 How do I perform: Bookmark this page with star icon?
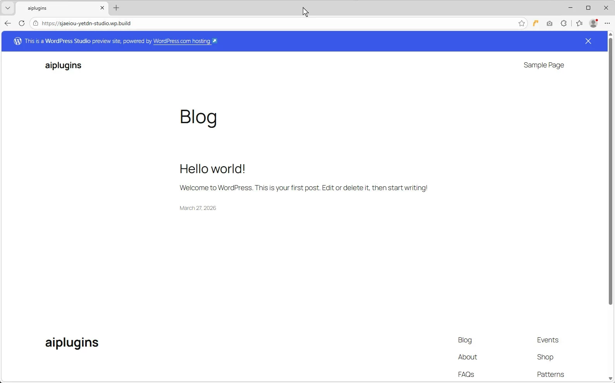tap(521, 23)
